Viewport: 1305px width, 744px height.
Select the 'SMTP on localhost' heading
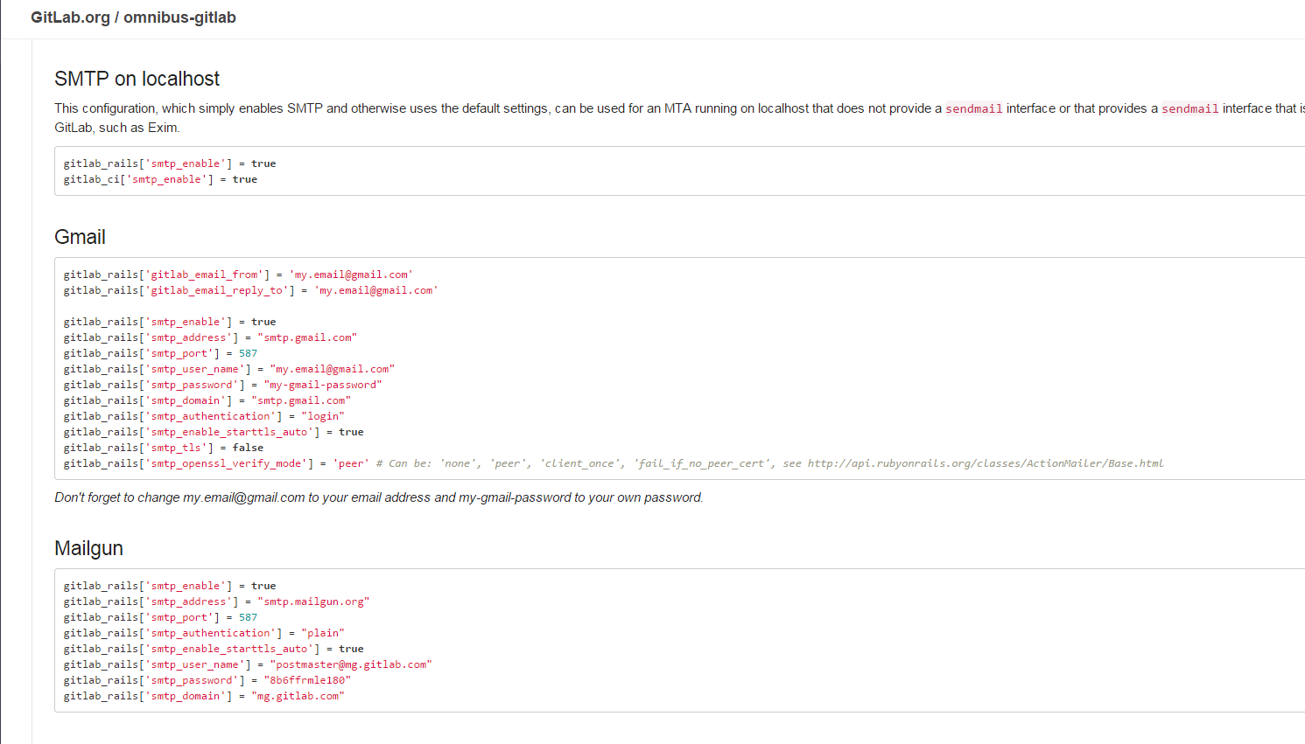[x=136, y=79]
